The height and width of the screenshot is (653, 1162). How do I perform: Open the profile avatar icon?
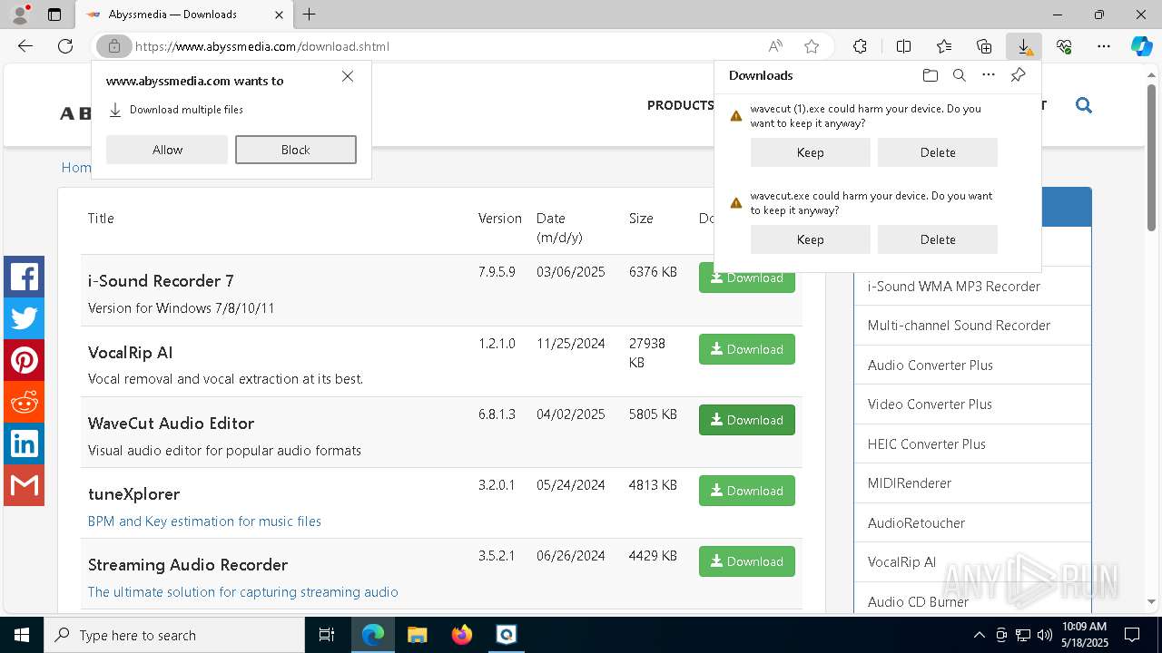click(19, 15)
